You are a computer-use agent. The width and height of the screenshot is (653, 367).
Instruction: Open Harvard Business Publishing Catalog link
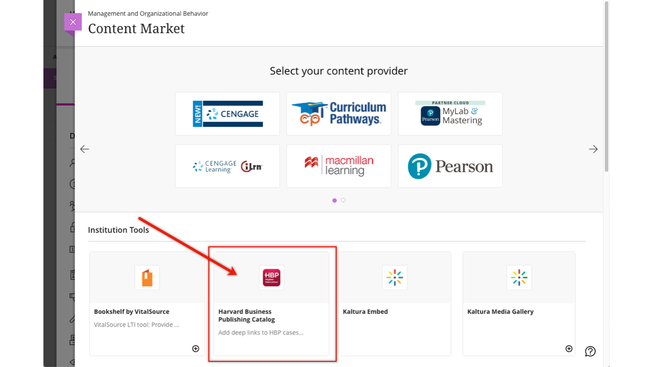click(x=246, y=316)
